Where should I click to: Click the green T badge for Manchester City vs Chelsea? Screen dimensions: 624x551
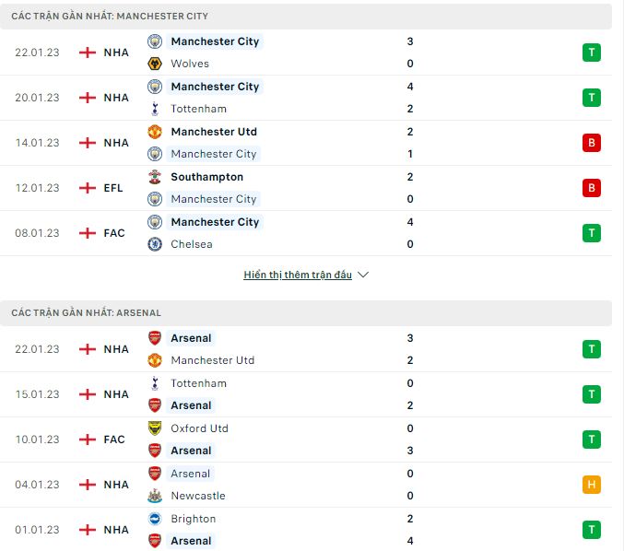tap(592, 233)
